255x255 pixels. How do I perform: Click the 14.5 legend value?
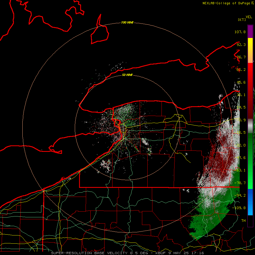pos(241,107)
